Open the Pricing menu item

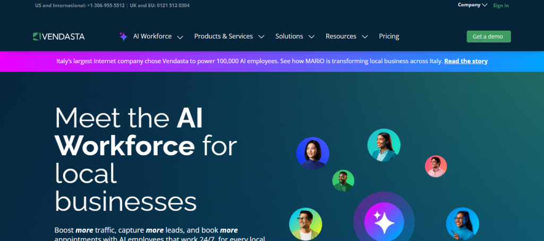click(389, 37)
